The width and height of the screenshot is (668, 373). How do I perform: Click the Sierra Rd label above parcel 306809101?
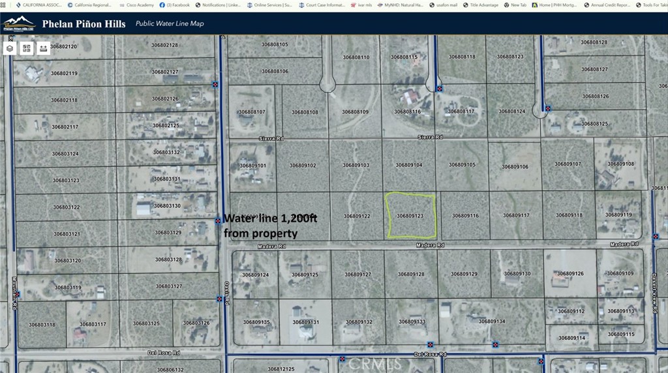point(271,139)
